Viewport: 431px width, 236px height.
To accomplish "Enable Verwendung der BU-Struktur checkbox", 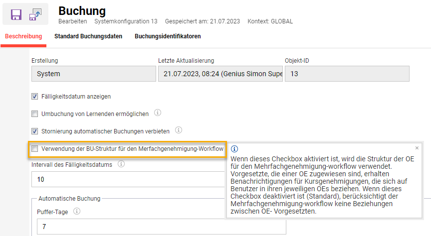I will [x=35, y=148].
